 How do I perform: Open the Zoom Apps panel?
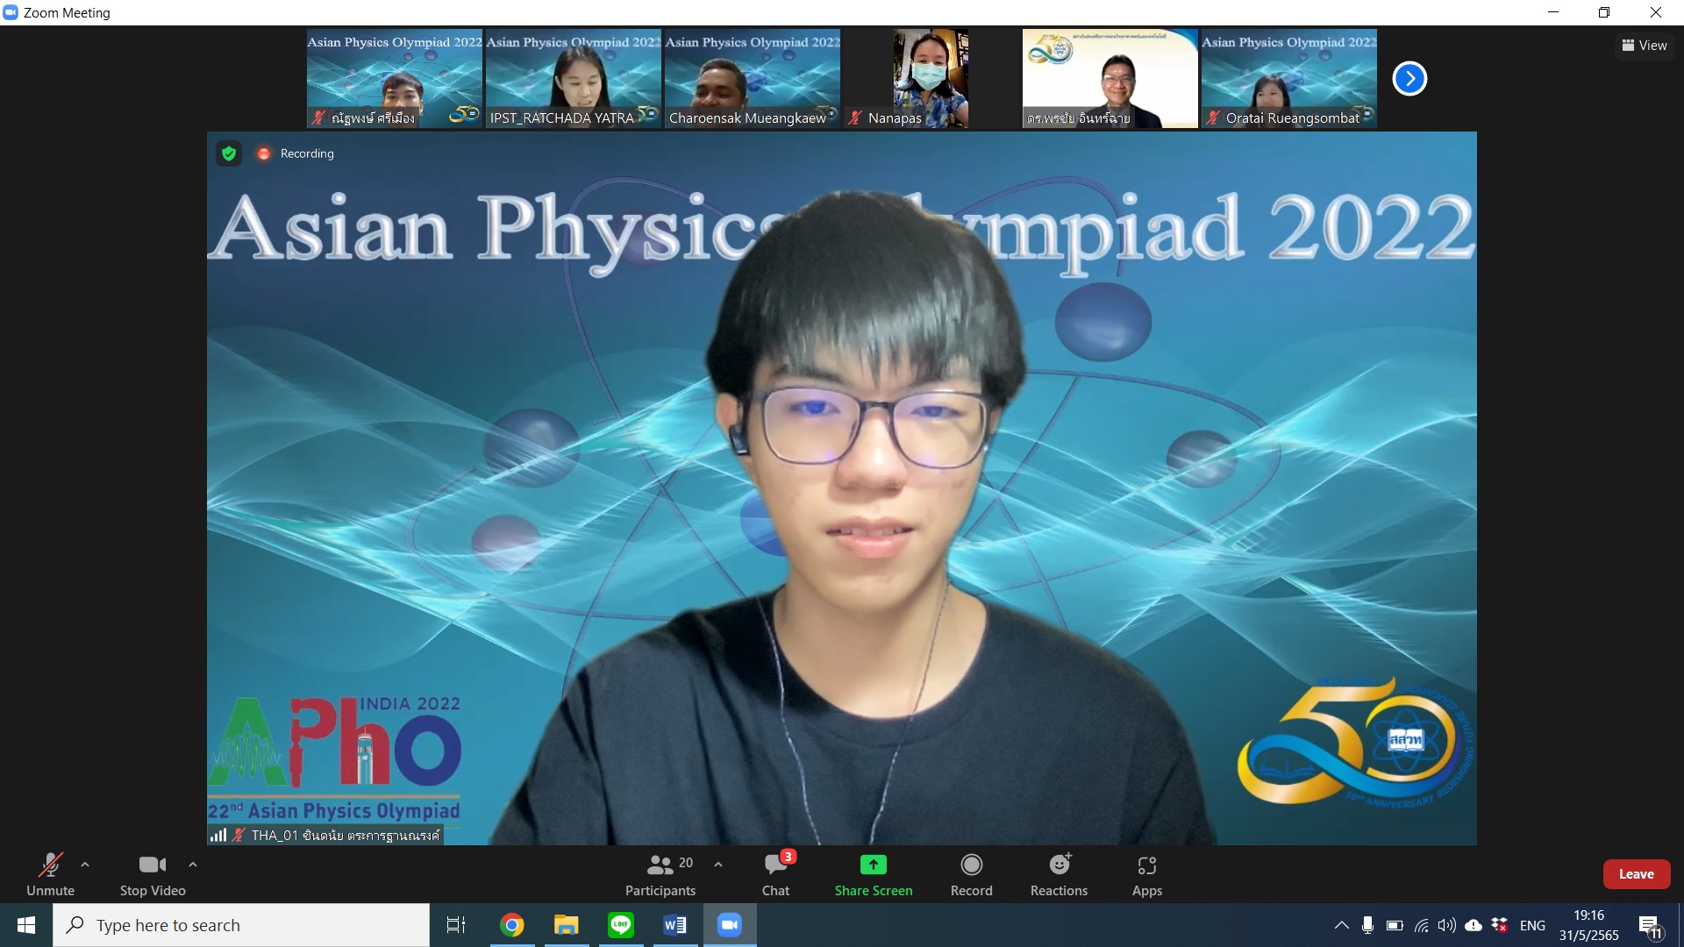1147,874
